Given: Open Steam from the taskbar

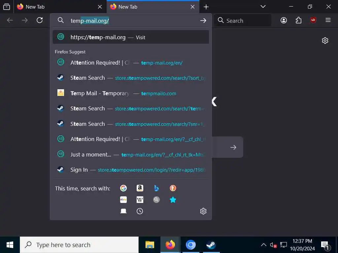Looking at the screenshot, I should point(211,245).
